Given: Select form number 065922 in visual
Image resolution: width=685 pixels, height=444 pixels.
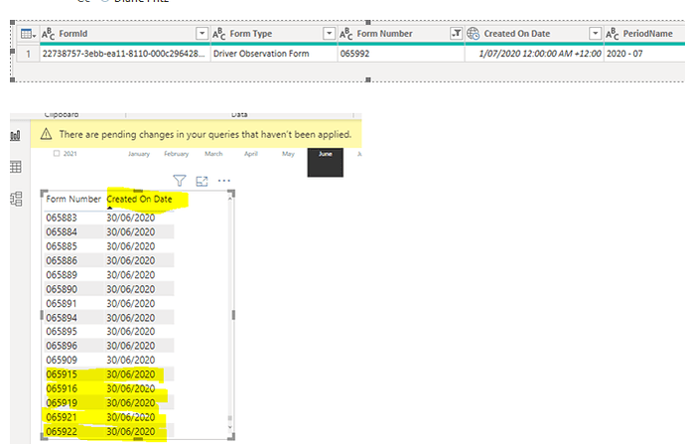Looking at the screenshot, I should [62, 432].
